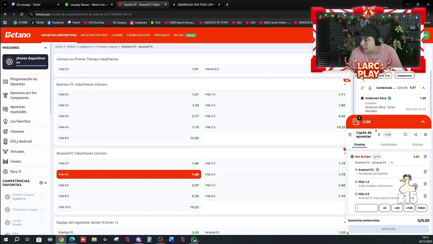
Task: Click the browser address bar URL
Action: (83, 14)
